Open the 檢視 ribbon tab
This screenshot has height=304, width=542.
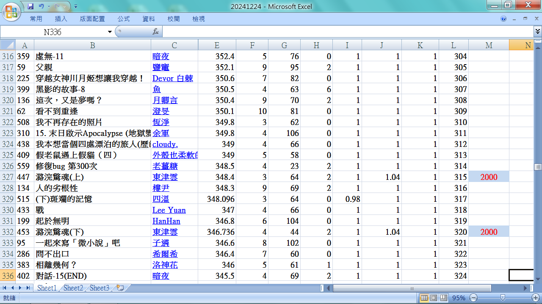click(199, 19)
